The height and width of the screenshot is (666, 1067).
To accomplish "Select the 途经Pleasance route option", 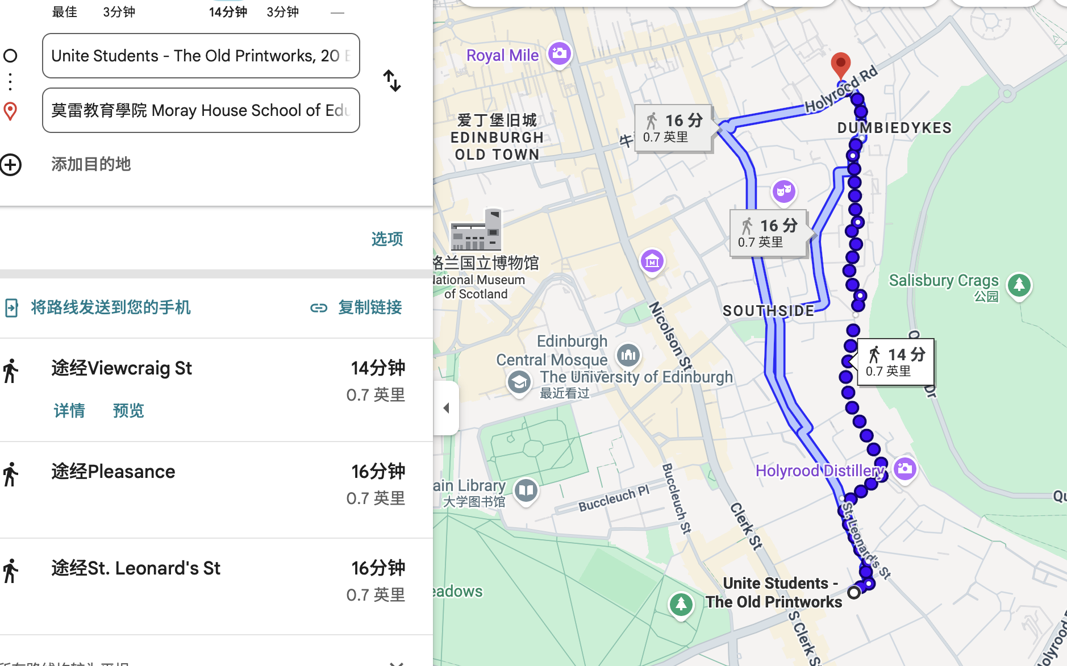I will coord(113,472).
